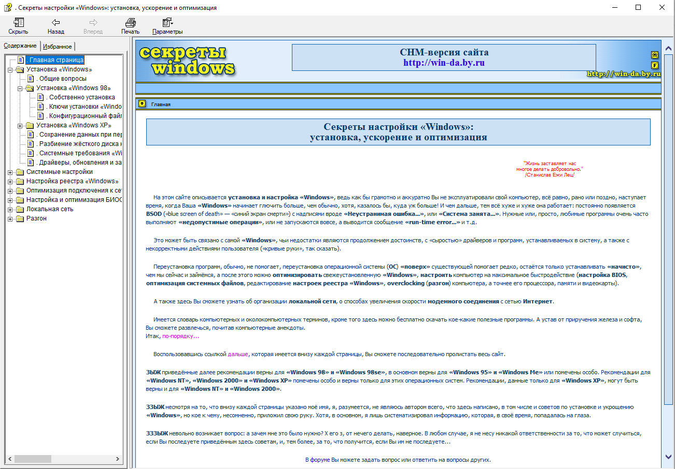Click the yellow F icon in the header
Viewport: 675px width, 469px height.
point(655,65)
